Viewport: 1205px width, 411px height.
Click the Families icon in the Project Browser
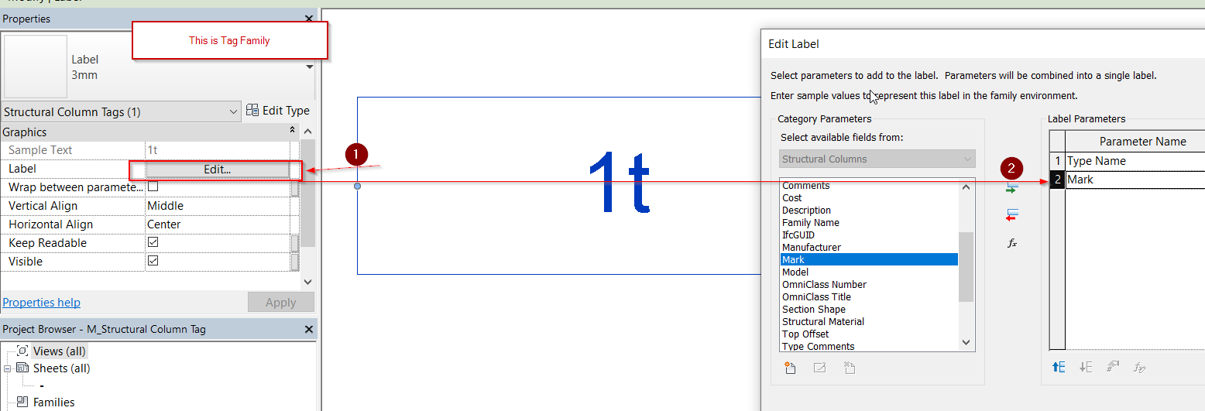22,402
